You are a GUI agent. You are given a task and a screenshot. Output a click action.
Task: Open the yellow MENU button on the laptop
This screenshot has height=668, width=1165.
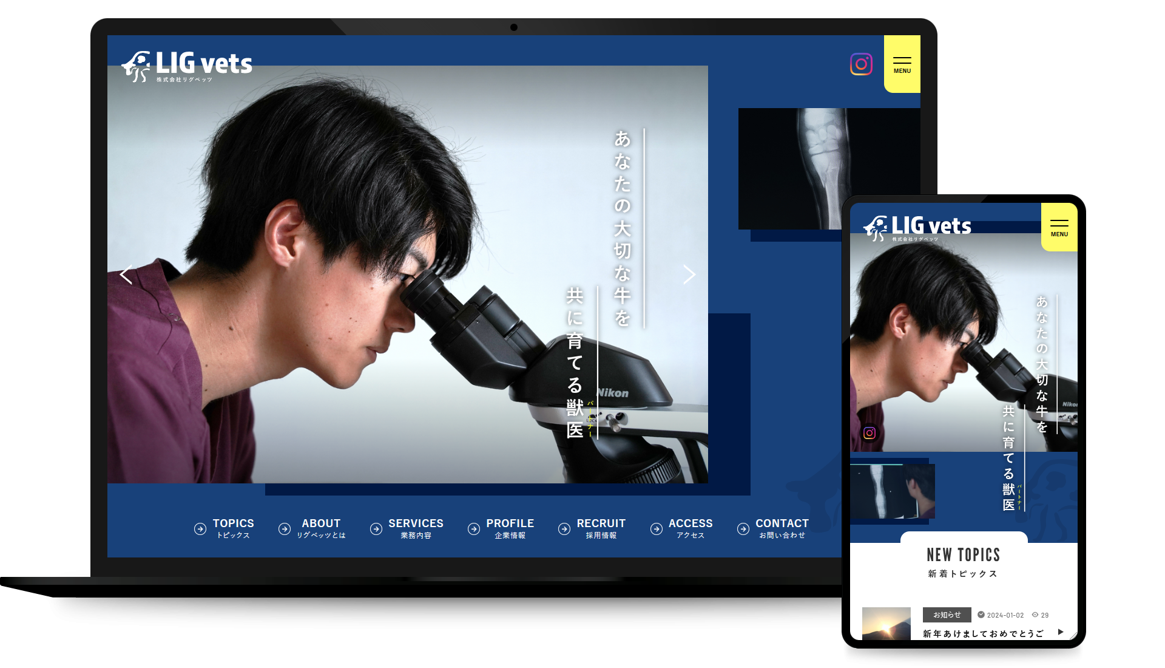[902, 64]
